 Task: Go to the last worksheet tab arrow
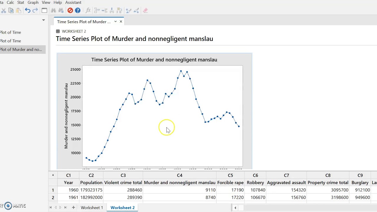click(x=65, y=208)
